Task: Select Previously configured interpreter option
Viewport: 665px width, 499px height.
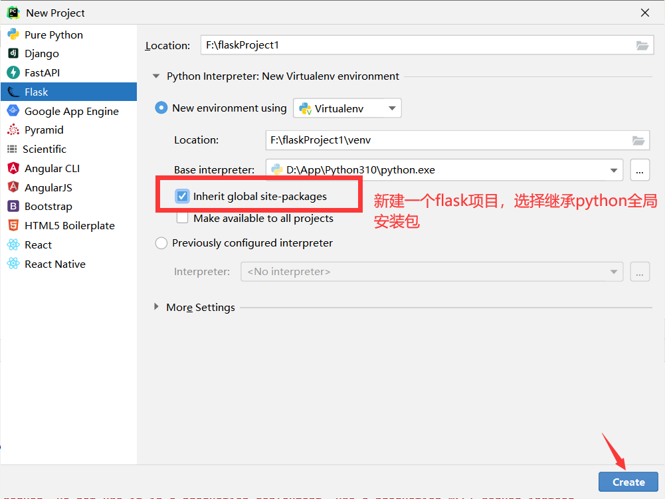Action: (161, 243)
